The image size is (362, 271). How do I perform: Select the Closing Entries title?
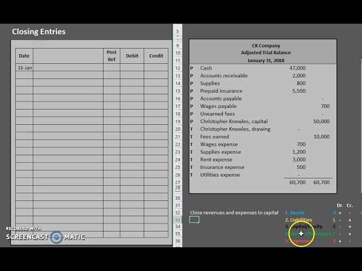tap(39, 32)
